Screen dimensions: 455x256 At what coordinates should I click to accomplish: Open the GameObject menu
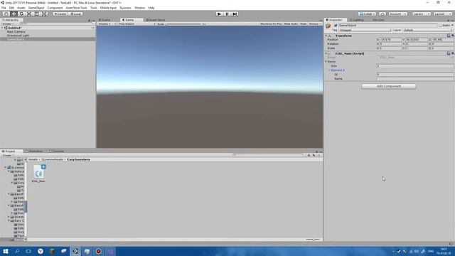tap(36, 8)
